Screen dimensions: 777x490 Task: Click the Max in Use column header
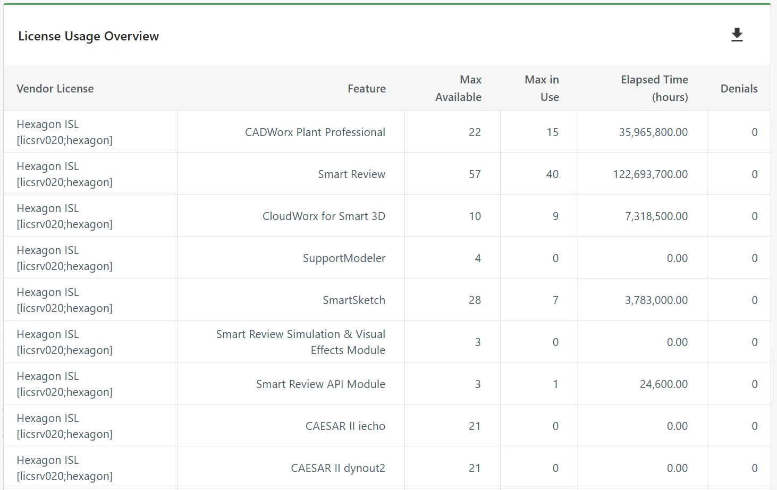point(542,88)
